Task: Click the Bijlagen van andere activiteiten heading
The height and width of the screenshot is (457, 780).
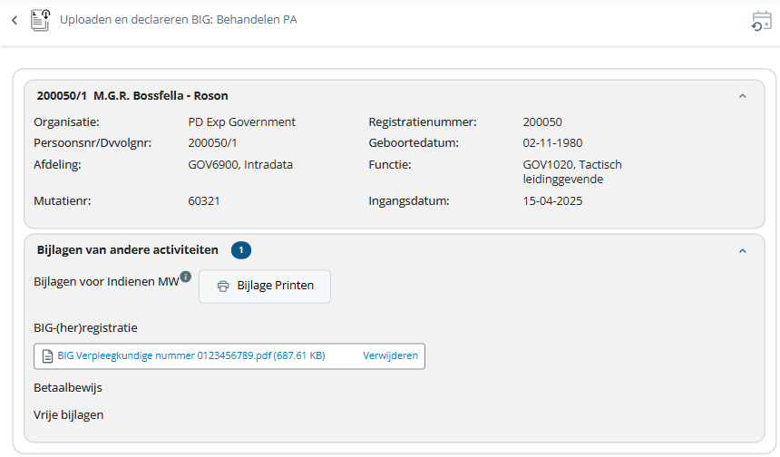Action: (127, 249)
